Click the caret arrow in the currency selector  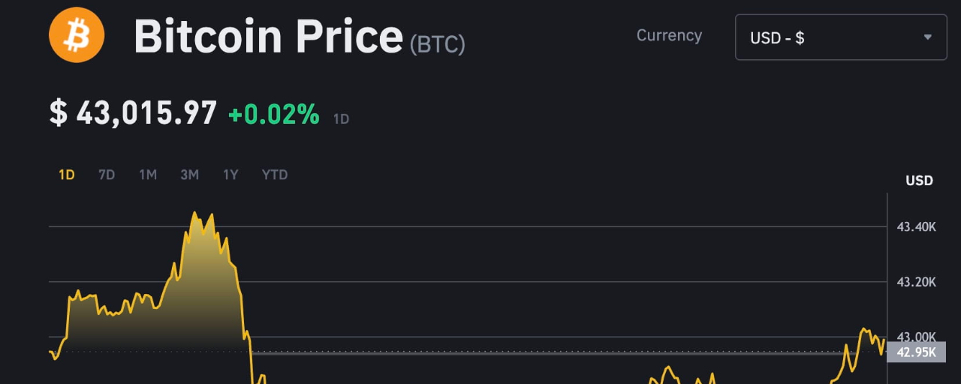pyautogui.click(x=928, y=37)
